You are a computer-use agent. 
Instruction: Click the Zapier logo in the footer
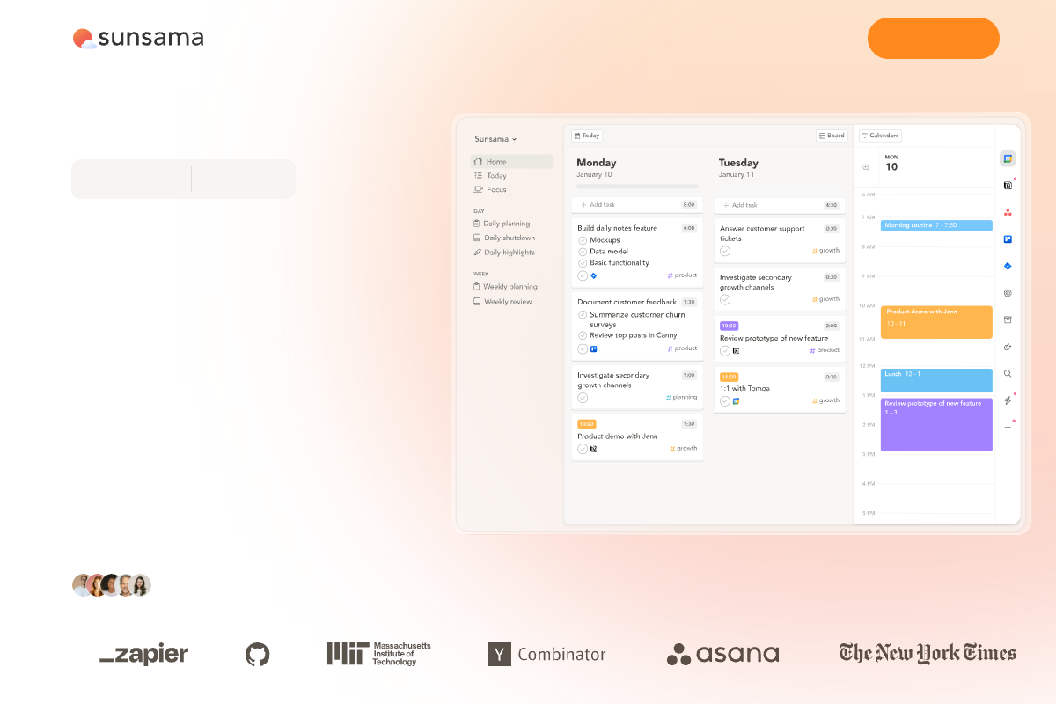[x=143, y=654]
